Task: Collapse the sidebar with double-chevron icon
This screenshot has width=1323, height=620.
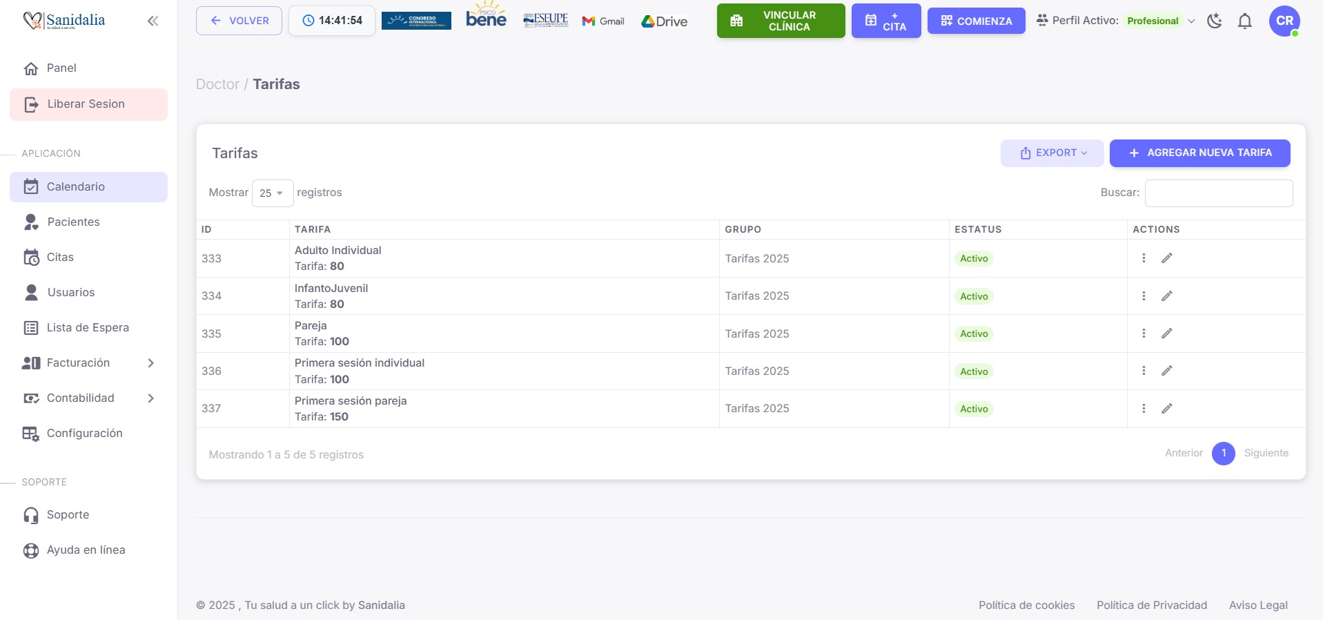Action: point(153,21)
